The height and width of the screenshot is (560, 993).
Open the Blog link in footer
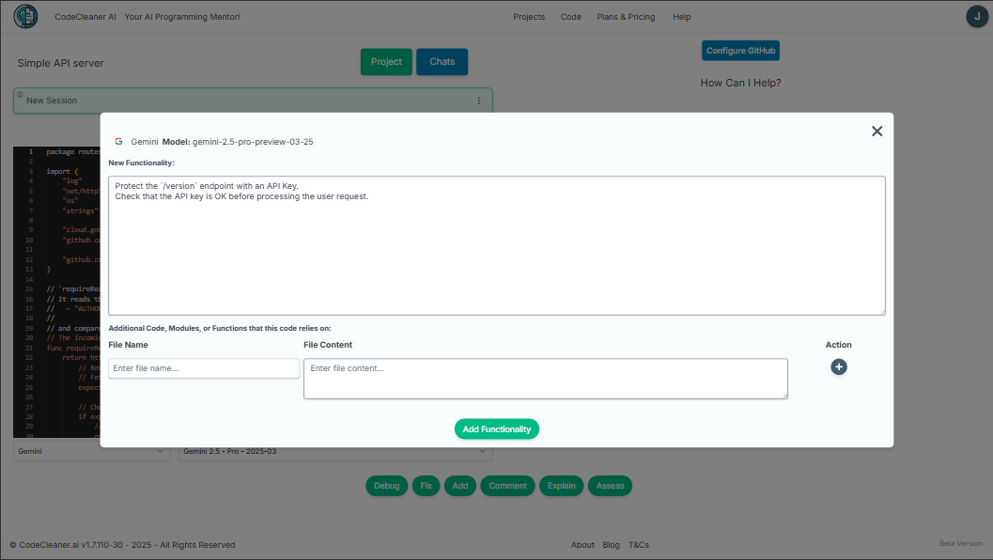click(612, 545)
